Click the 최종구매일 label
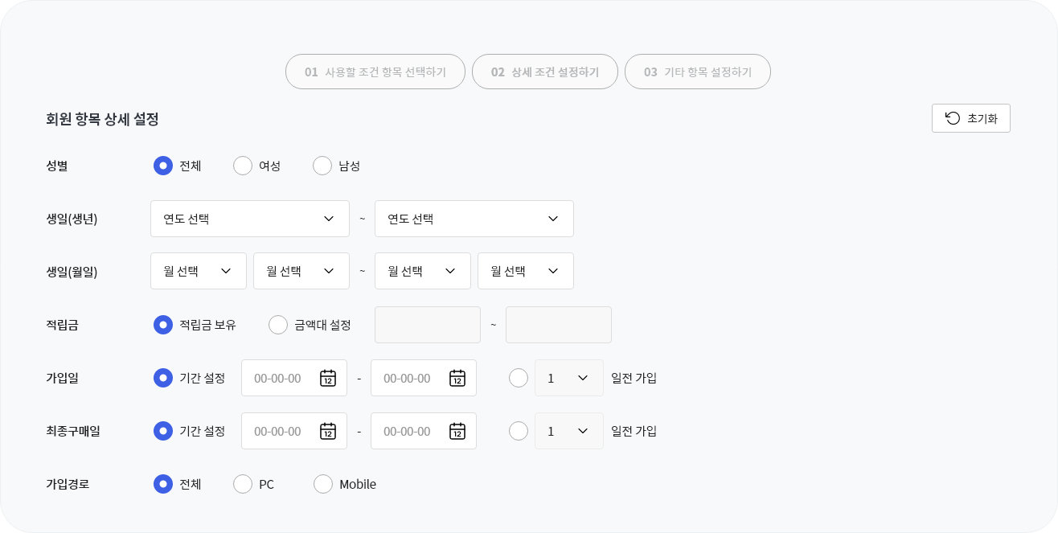This screenshot has width=1058, height=533. (x=73, y=431)
